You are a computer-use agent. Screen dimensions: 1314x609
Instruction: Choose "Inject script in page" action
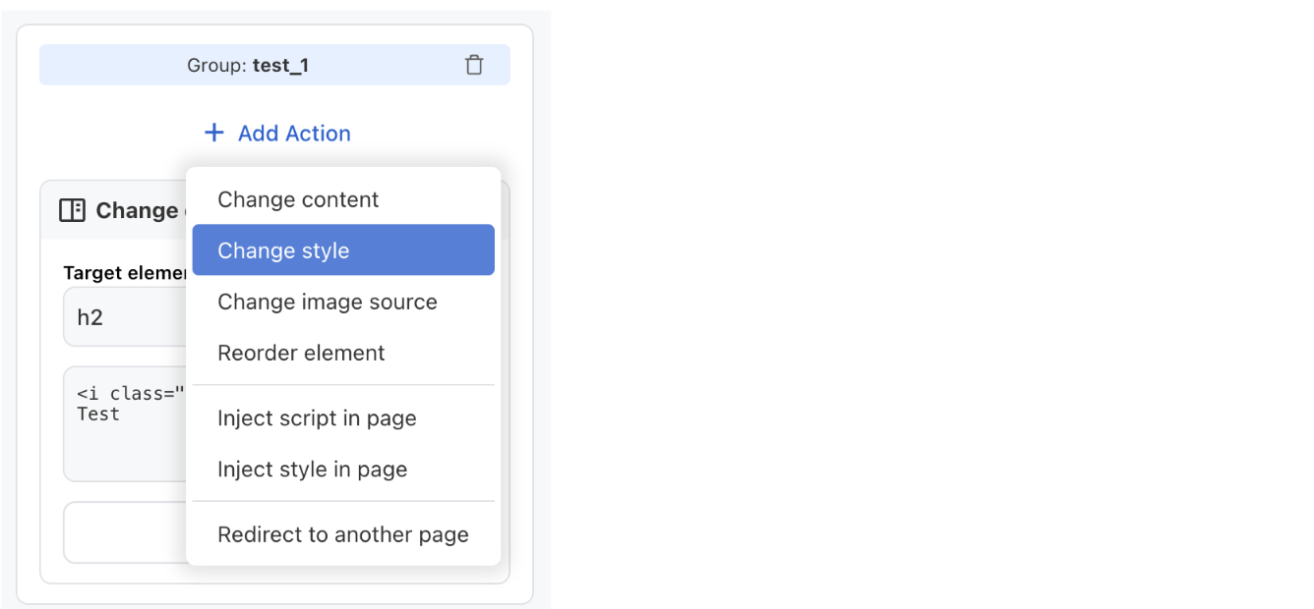[317, 417]
